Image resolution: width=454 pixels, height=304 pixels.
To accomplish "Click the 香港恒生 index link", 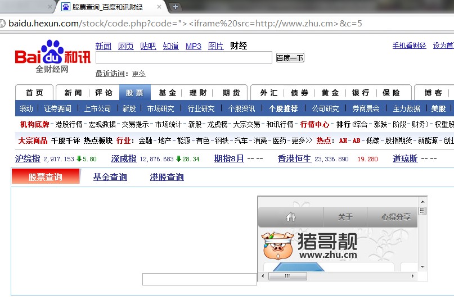I will pyautogui.click(x=294, y=158).
